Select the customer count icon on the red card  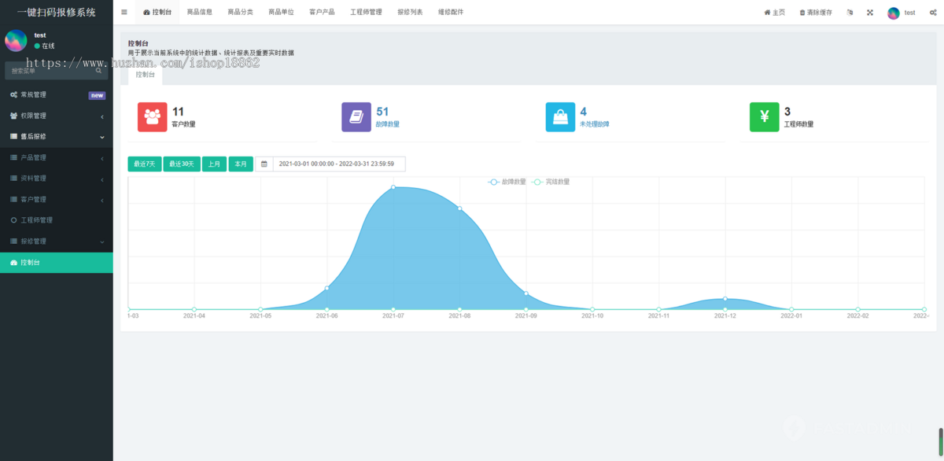[152, 118]
